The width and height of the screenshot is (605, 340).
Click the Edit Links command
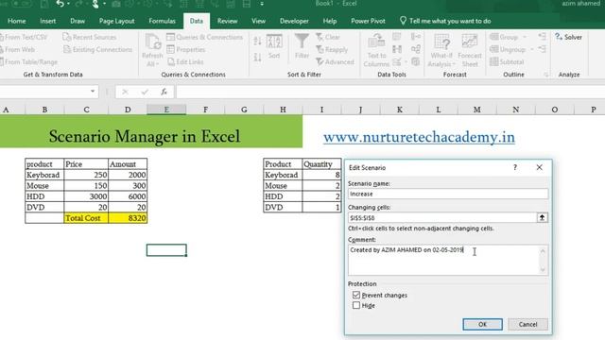point(185,61)
